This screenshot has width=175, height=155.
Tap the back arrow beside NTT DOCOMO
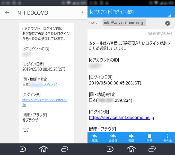point(7,13)
